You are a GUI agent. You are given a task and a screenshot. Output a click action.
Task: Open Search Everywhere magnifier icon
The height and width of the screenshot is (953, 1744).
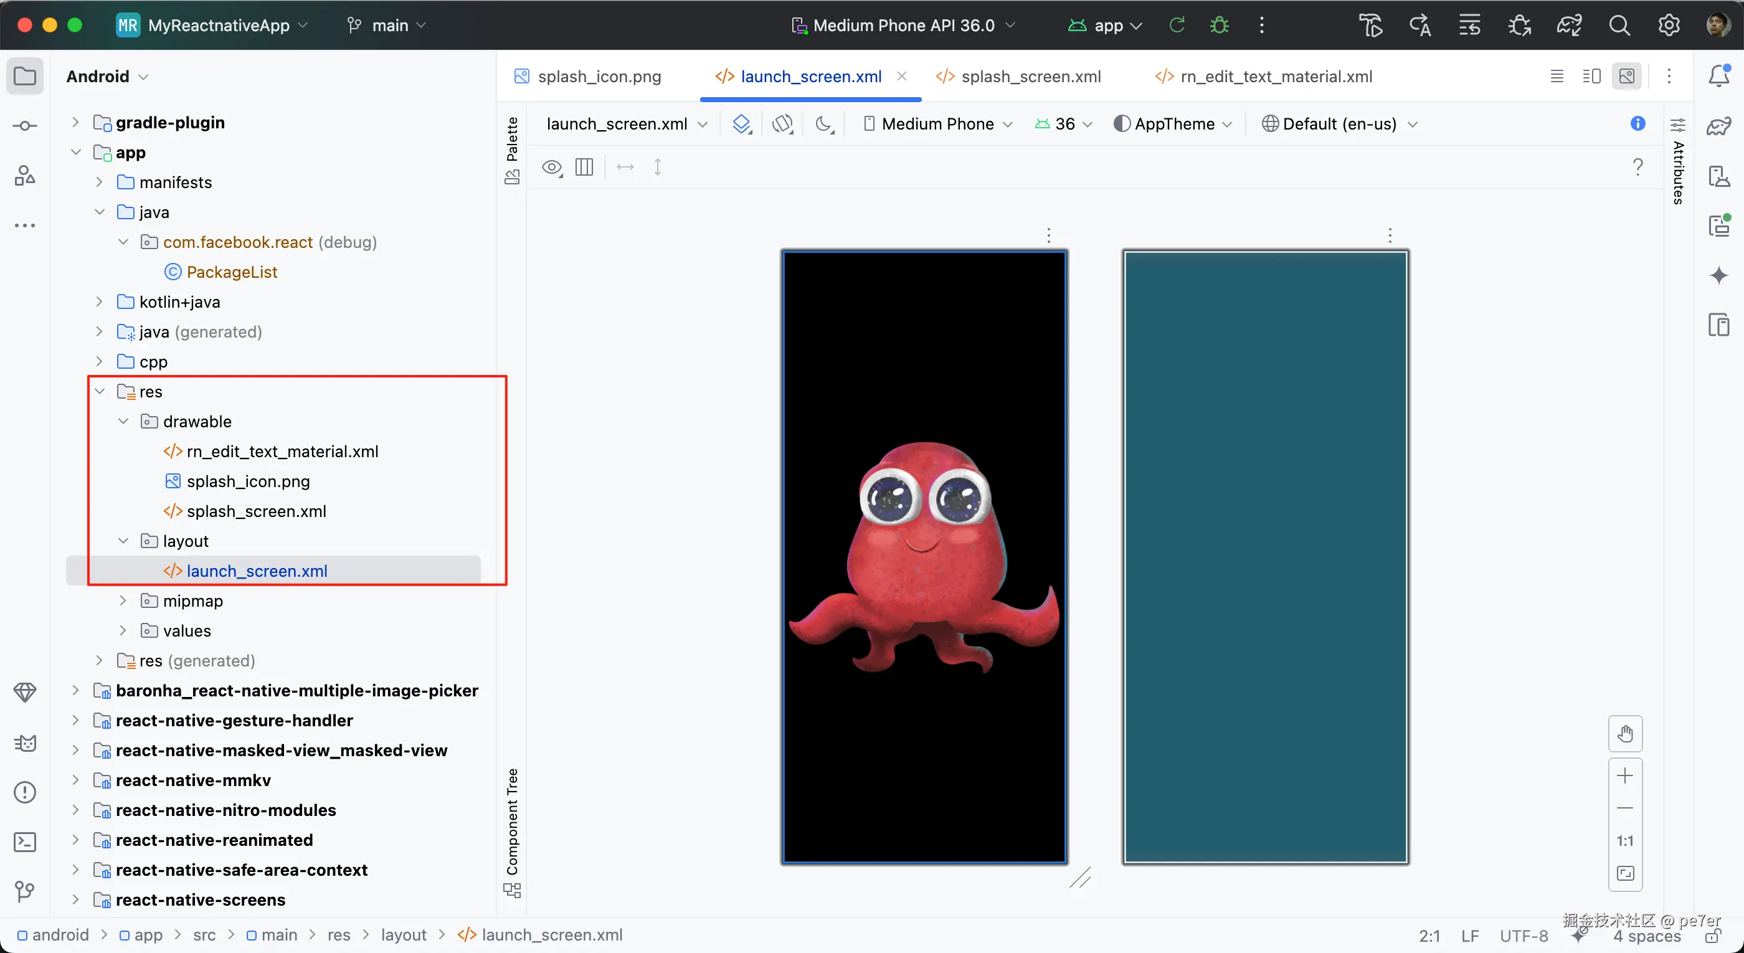(x=1619, y=26)
